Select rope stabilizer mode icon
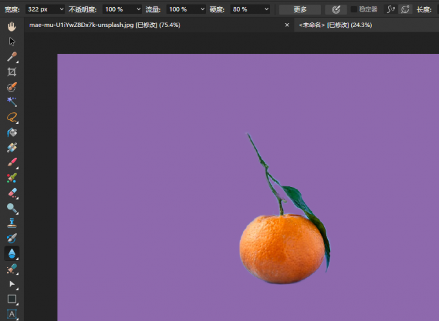The width and height of the screenshot is (439, 321). pyautogui.click(x=391, y=10)
